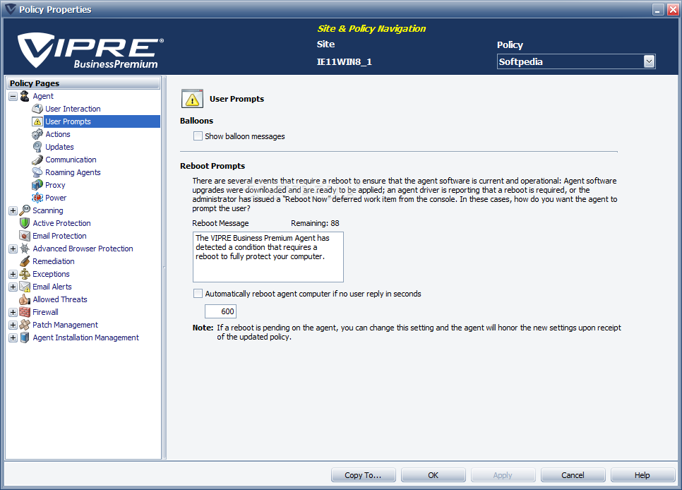Open the Active Protection page
Screen dimensions: 682x490
pos(61,223)
